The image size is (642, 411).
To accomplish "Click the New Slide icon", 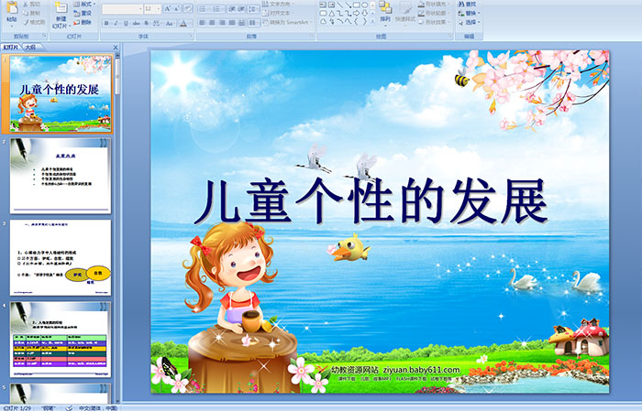I will click(61, 7).
